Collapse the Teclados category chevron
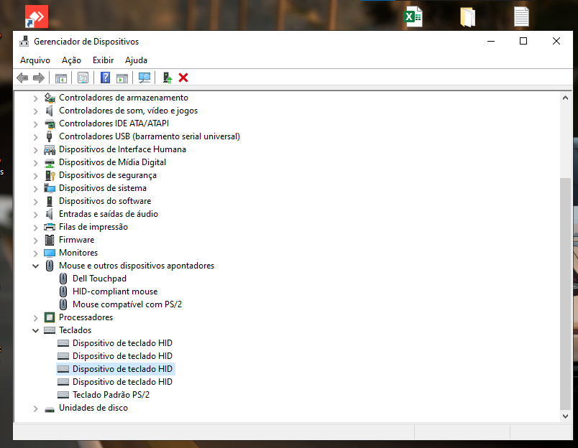Image resolution: width=578 pixels, height=448 pixels. click(35, 330)
